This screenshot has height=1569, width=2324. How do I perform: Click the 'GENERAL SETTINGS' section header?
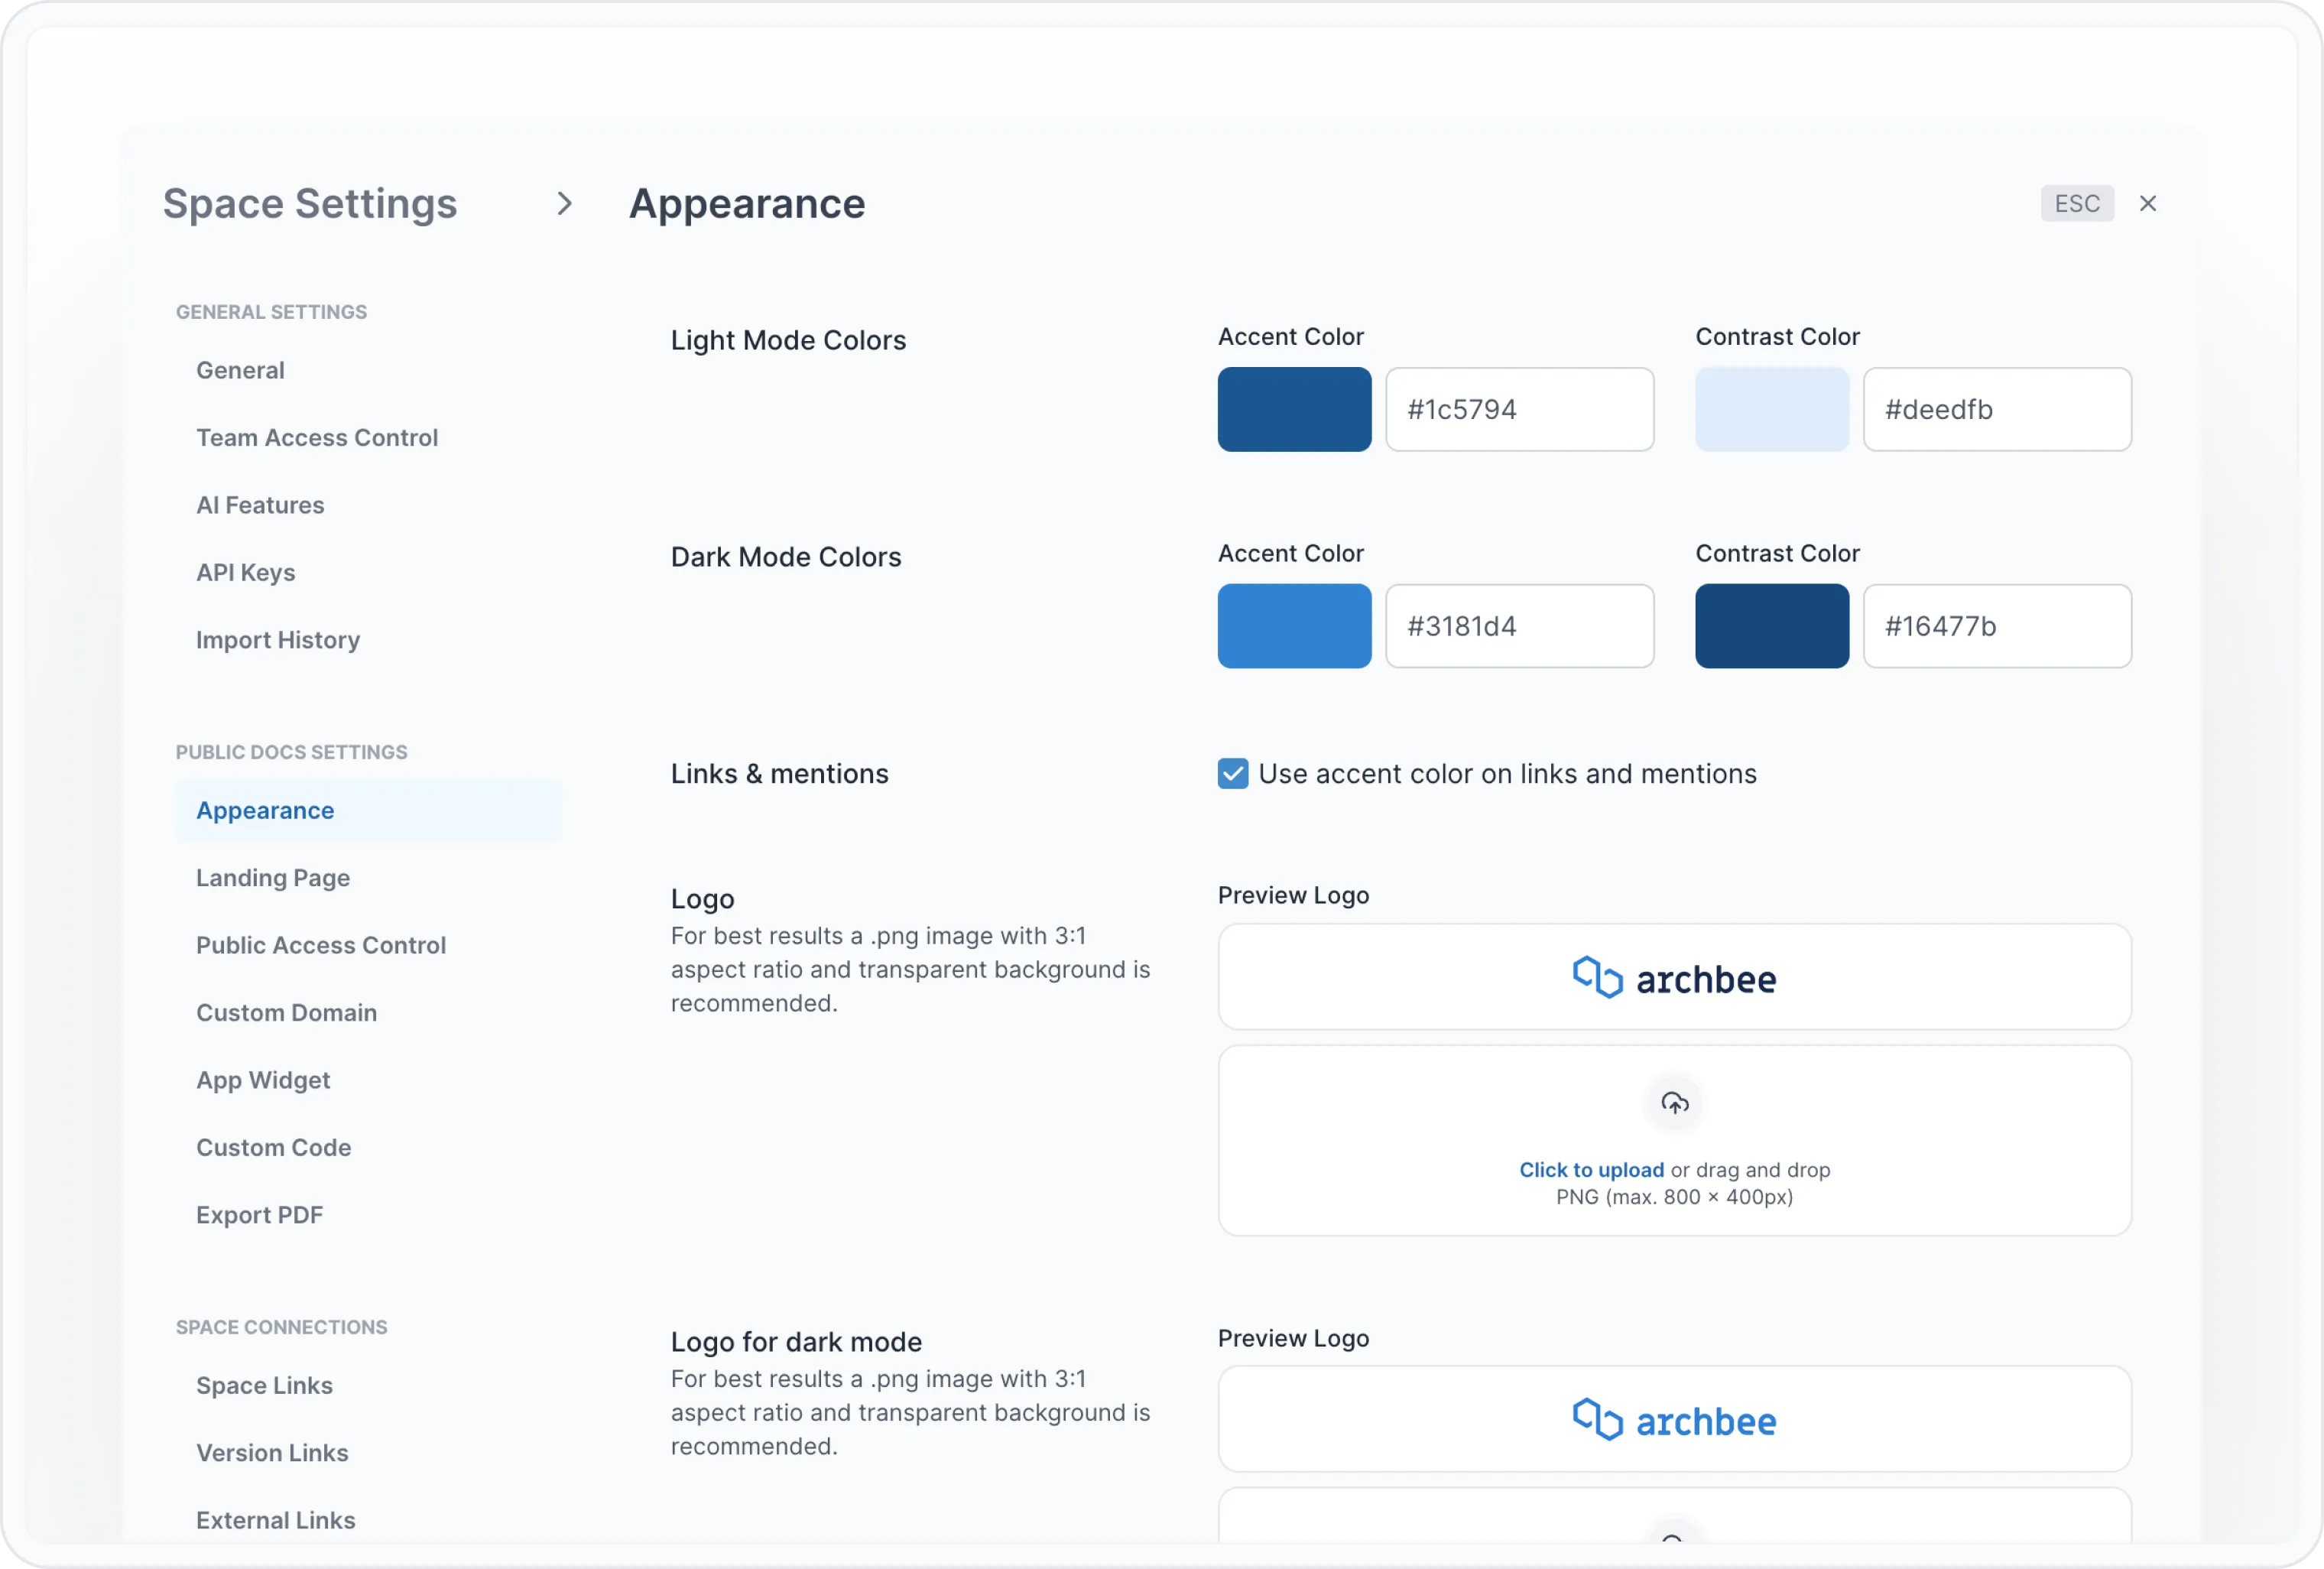(x=271, y=312)
